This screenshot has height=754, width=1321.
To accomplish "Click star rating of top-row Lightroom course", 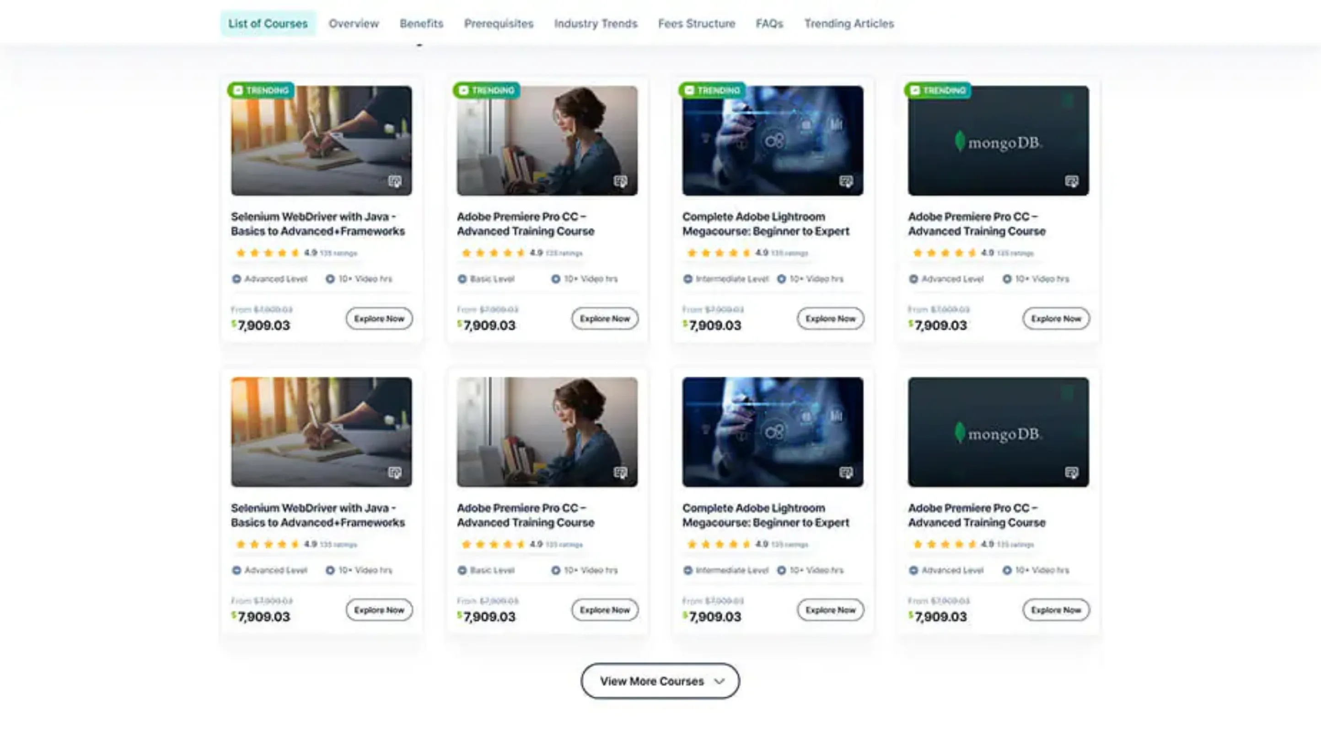I will click(719, 253).
